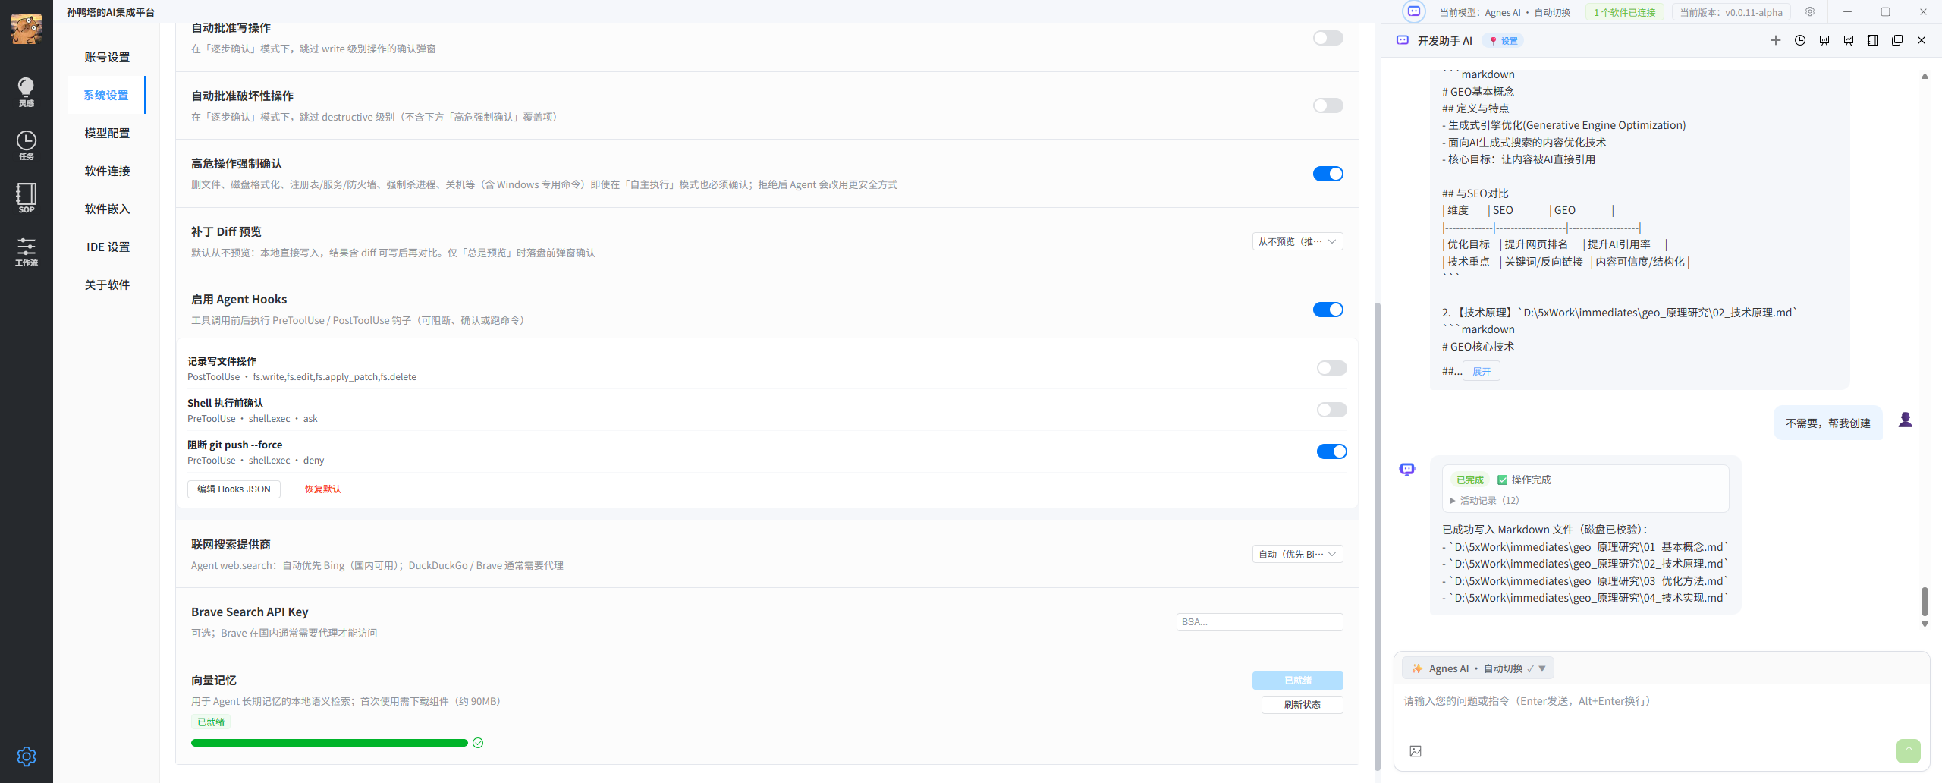Enable the Shell 执行前确认 hook switch
The image size is (1942, 783).
(1332, 410)
